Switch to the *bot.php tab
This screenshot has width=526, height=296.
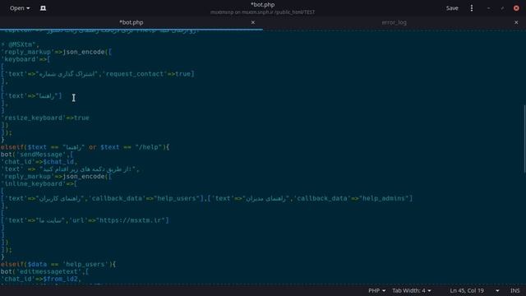coord(131,22)
